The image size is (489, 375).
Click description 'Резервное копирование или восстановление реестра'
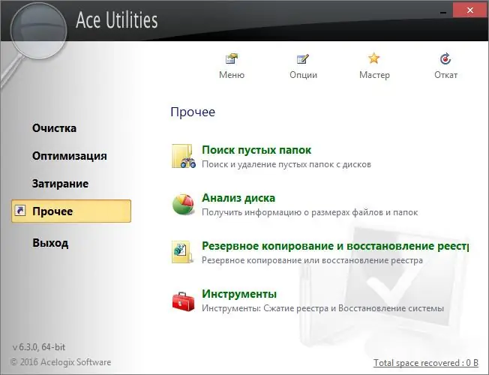(x=312, y=260)
